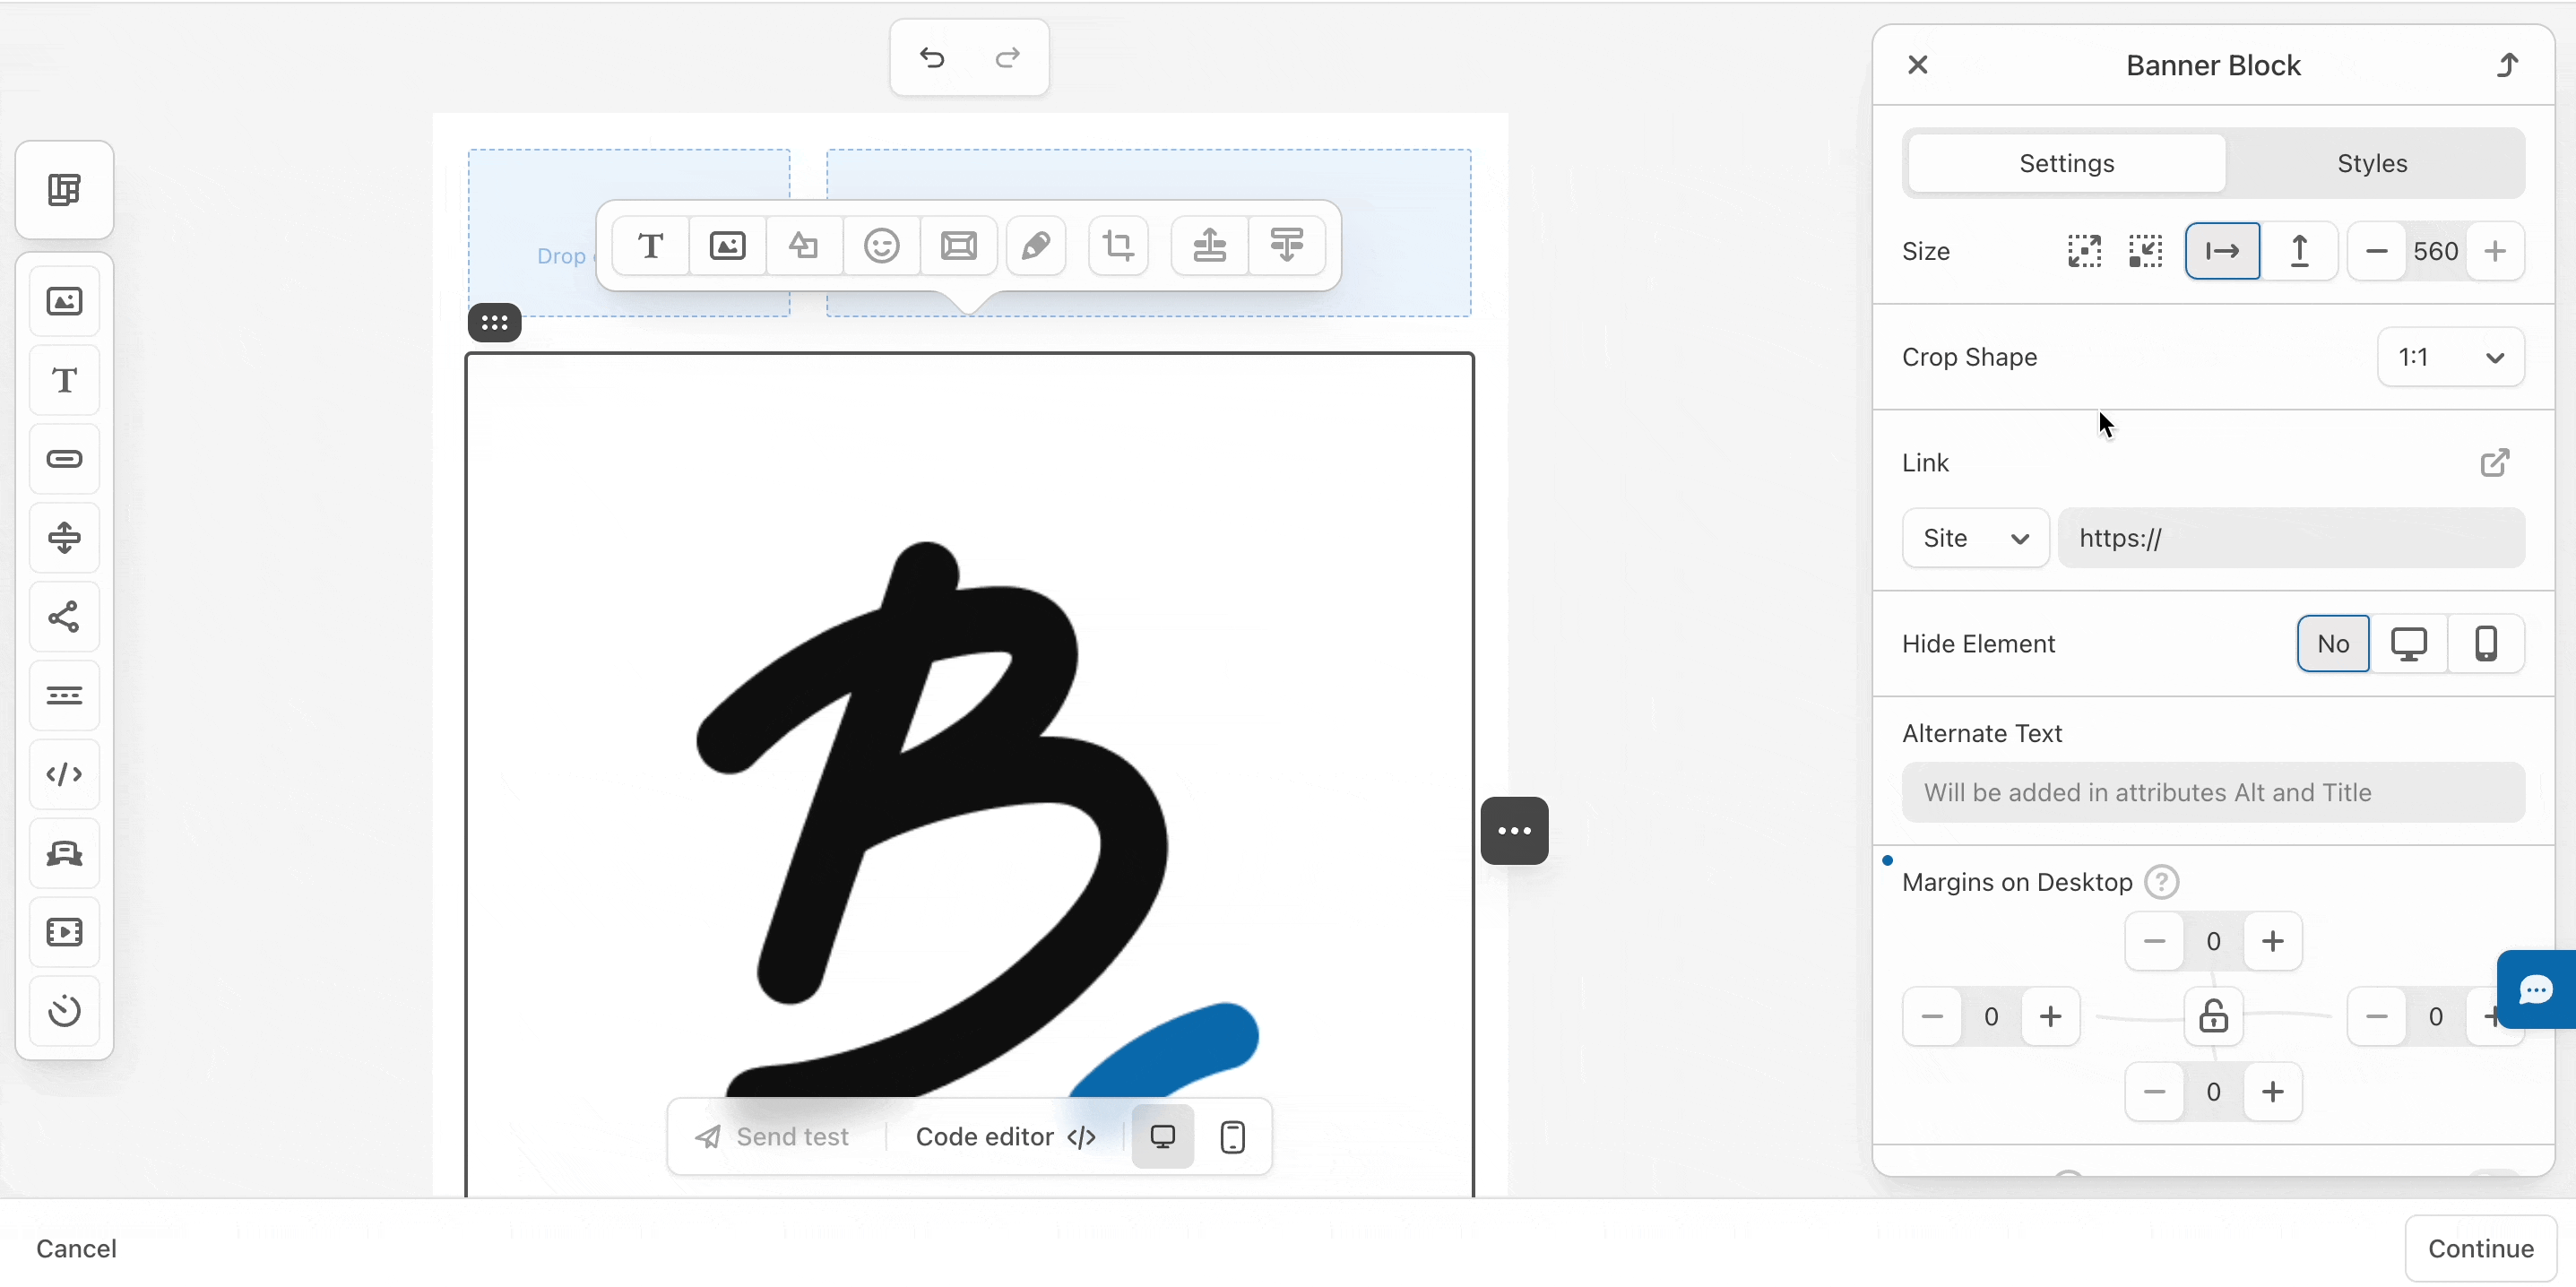This screenshot has height=1287, width=2576.
Task: Click the undo arrow icon
Action: point(932,58)
